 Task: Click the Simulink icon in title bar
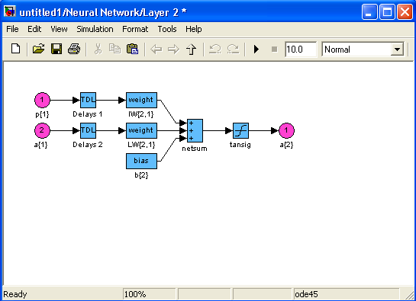(10, 11)
